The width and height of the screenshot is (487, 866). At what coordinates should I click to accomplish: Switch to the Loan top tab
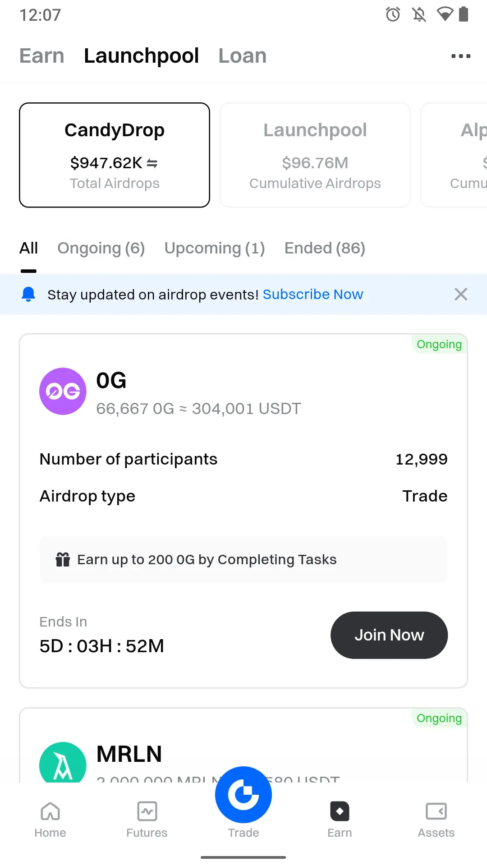pos(243,56)
